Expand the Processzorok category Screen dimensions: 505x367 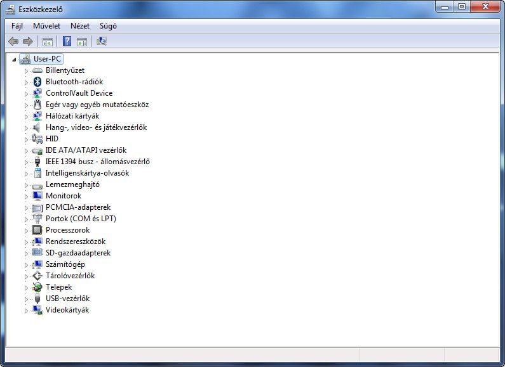(x=27, y=231)
